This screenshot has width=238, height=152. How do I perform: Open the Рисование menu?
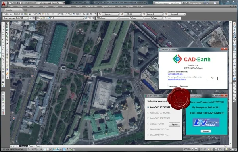[x=67, y=6]
